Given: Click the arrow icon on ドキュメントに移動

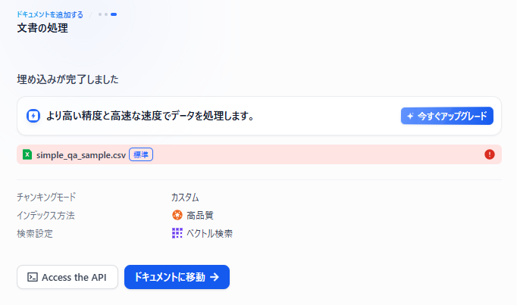Looking at the screenshot, I should click(x=215, y=277).
